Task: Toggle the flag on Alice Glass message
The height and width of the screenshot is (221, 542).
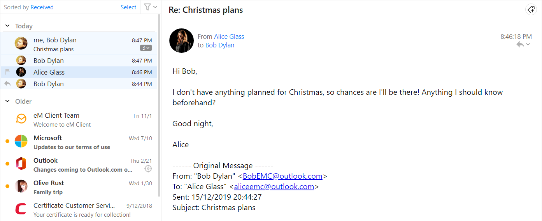Action: pyautogui.click(x=8, y=72)
